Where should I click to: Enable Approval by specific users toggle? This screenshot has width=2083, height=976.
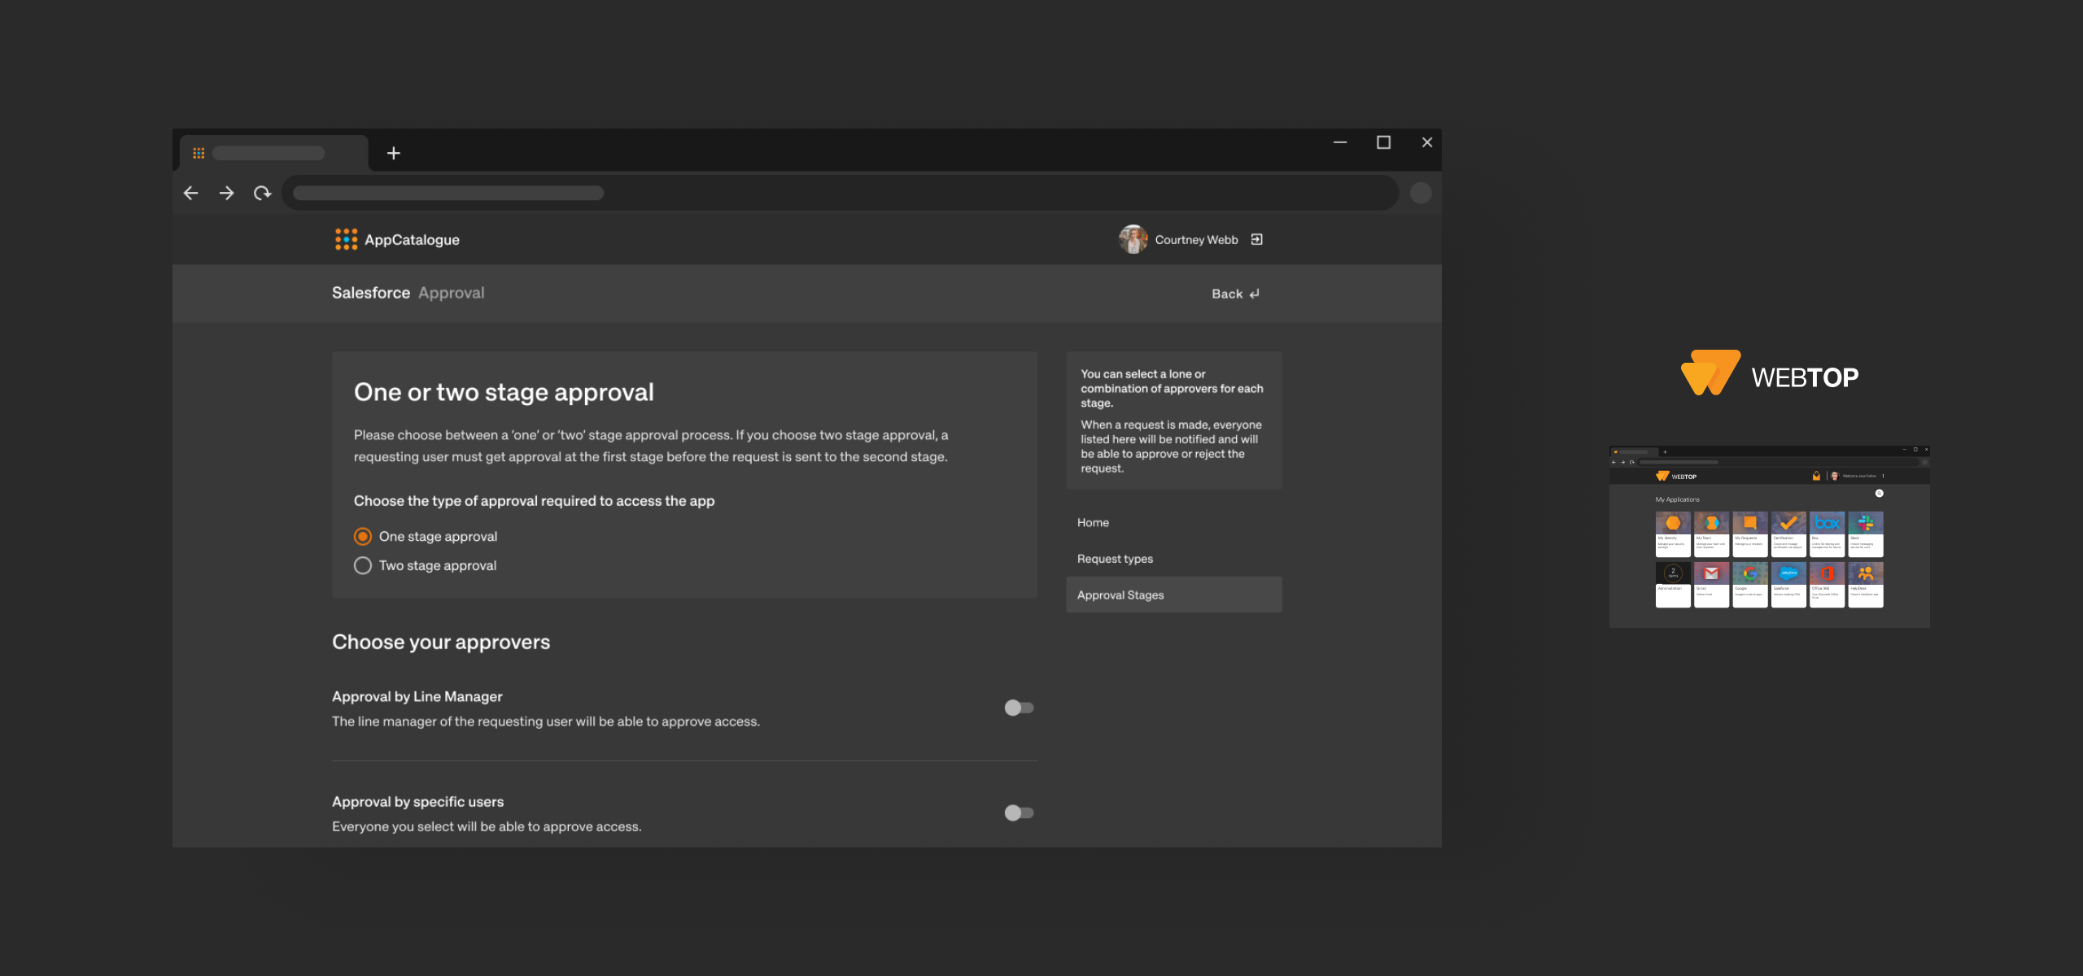pyautogui.click(x=1019, y=813)
